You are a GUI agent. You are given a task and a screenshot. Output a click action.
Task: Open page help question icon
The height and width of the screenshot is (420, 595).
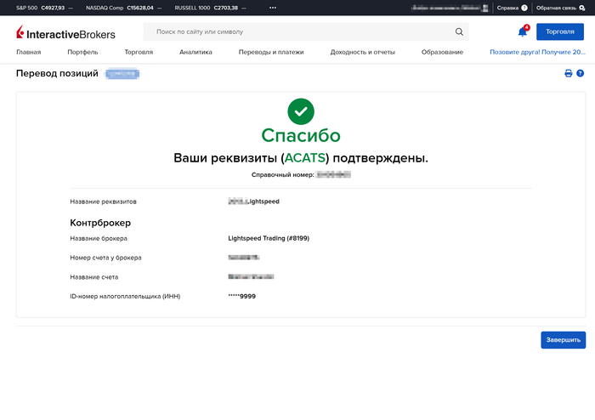tap(581, 73)
